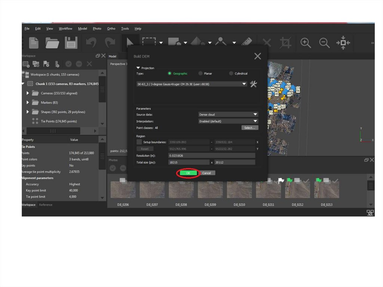Click the Save project floppy disk icon

[71, 43]
